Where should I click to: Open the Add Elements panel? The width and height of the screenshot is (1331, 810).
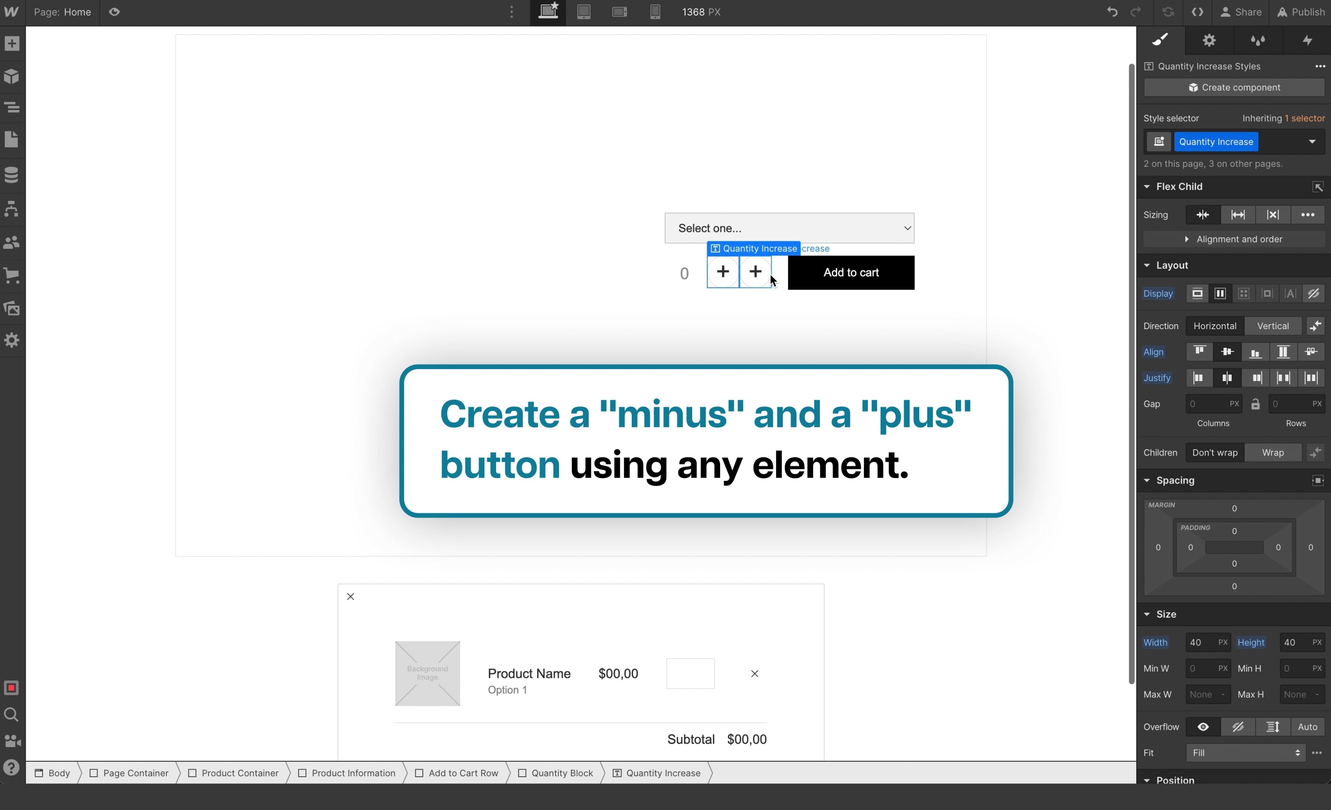tap(12, 43)
